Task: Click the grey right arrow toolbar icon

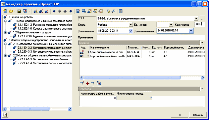Action: 60,11
